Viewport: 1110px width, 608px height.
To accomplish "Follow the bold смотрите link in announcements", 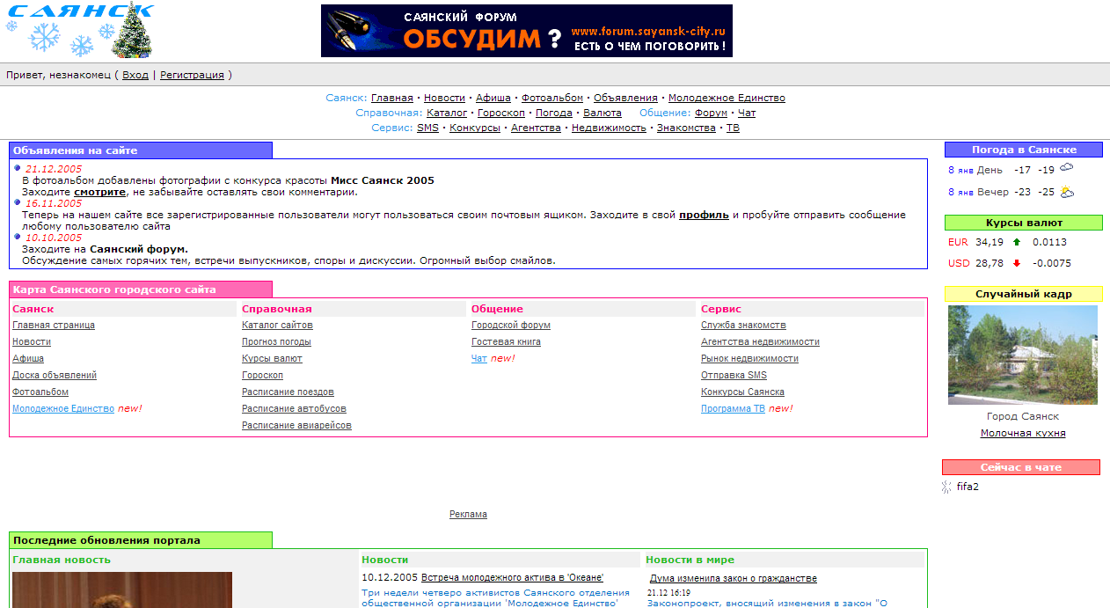I will (x=99, y=191).
